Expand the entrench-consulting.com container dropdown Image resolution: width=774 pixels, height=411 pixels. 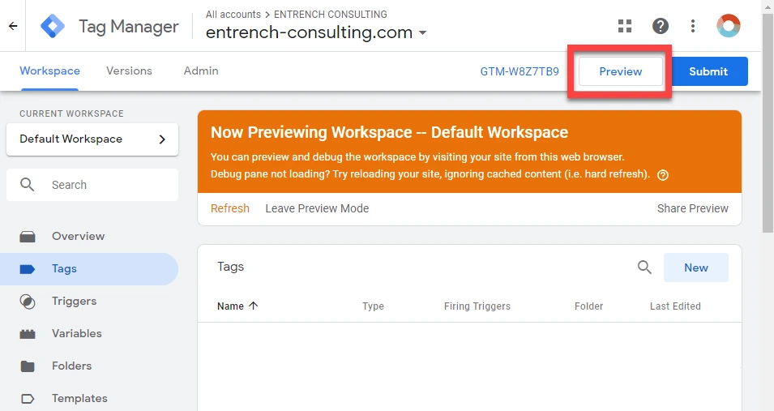422,33
